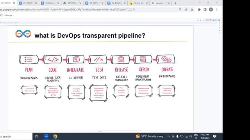This screenshot has width=250, height=140.
Task: Close the DEVOPS Drive tab
Action: pos(80,3)
